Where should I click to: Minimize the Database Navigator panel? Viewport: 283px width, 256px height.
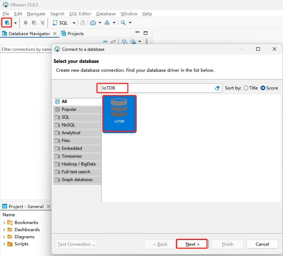pos(136,33)
